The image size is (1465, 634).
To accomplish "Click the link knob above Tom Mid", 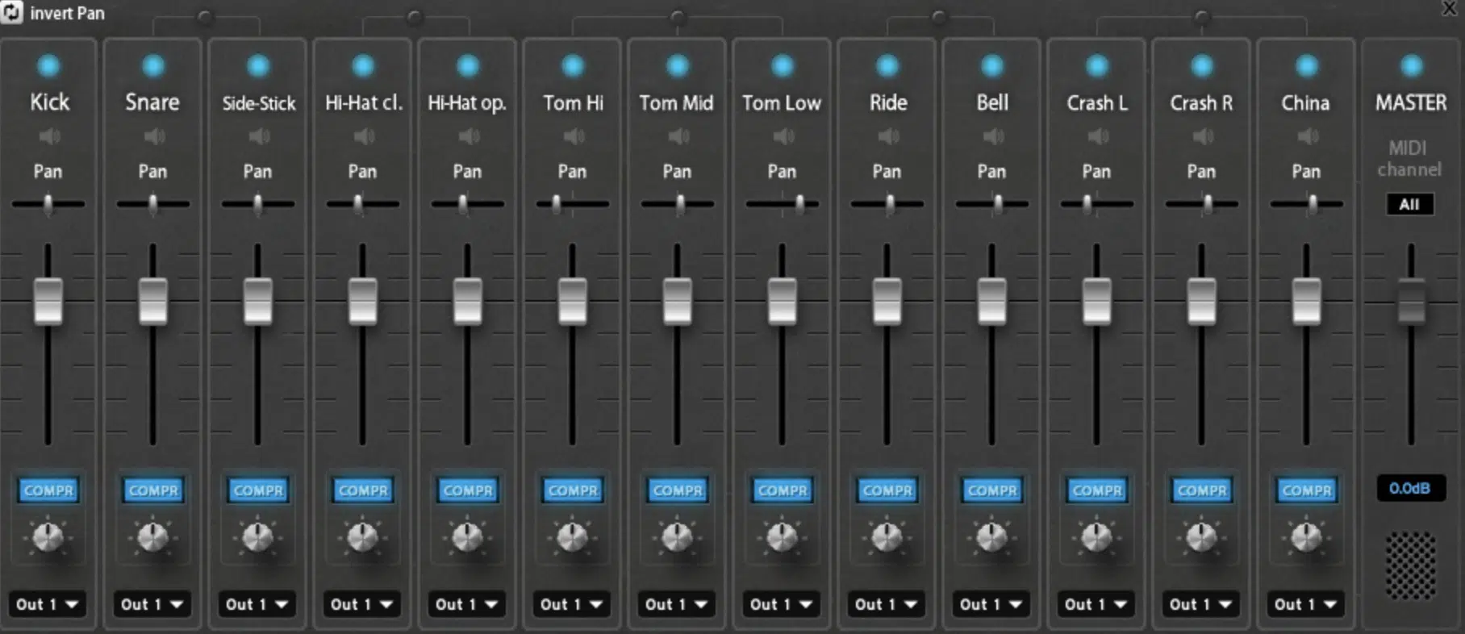I will (678, 17).
